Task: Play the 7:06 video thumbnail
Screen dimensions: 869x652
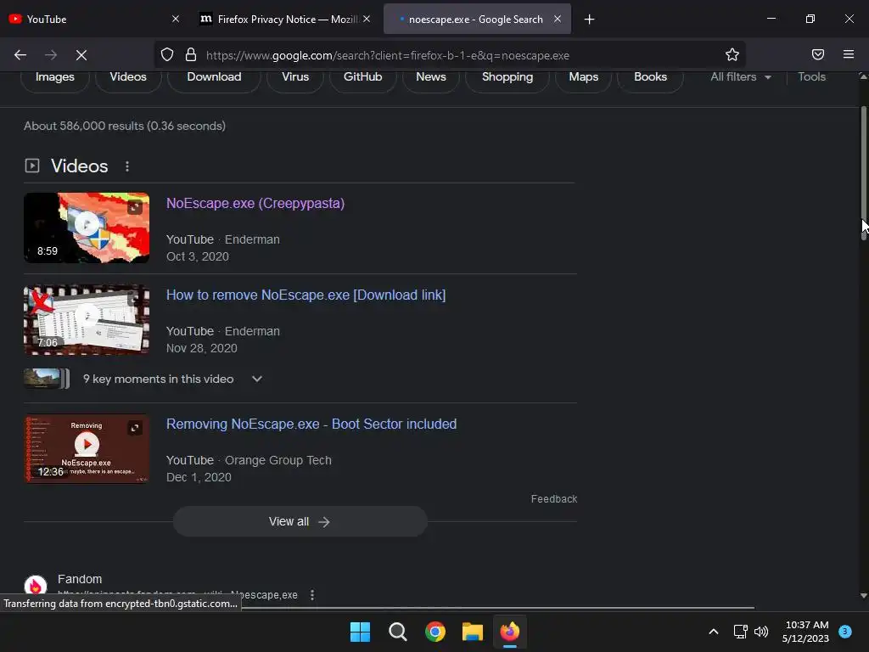Action: [x=87, y=319]
